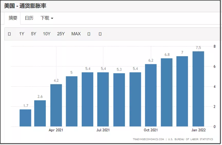This screenshot has height=145, width=222.
Task: Select the 10Y time range
Action: tap(46, 34)
